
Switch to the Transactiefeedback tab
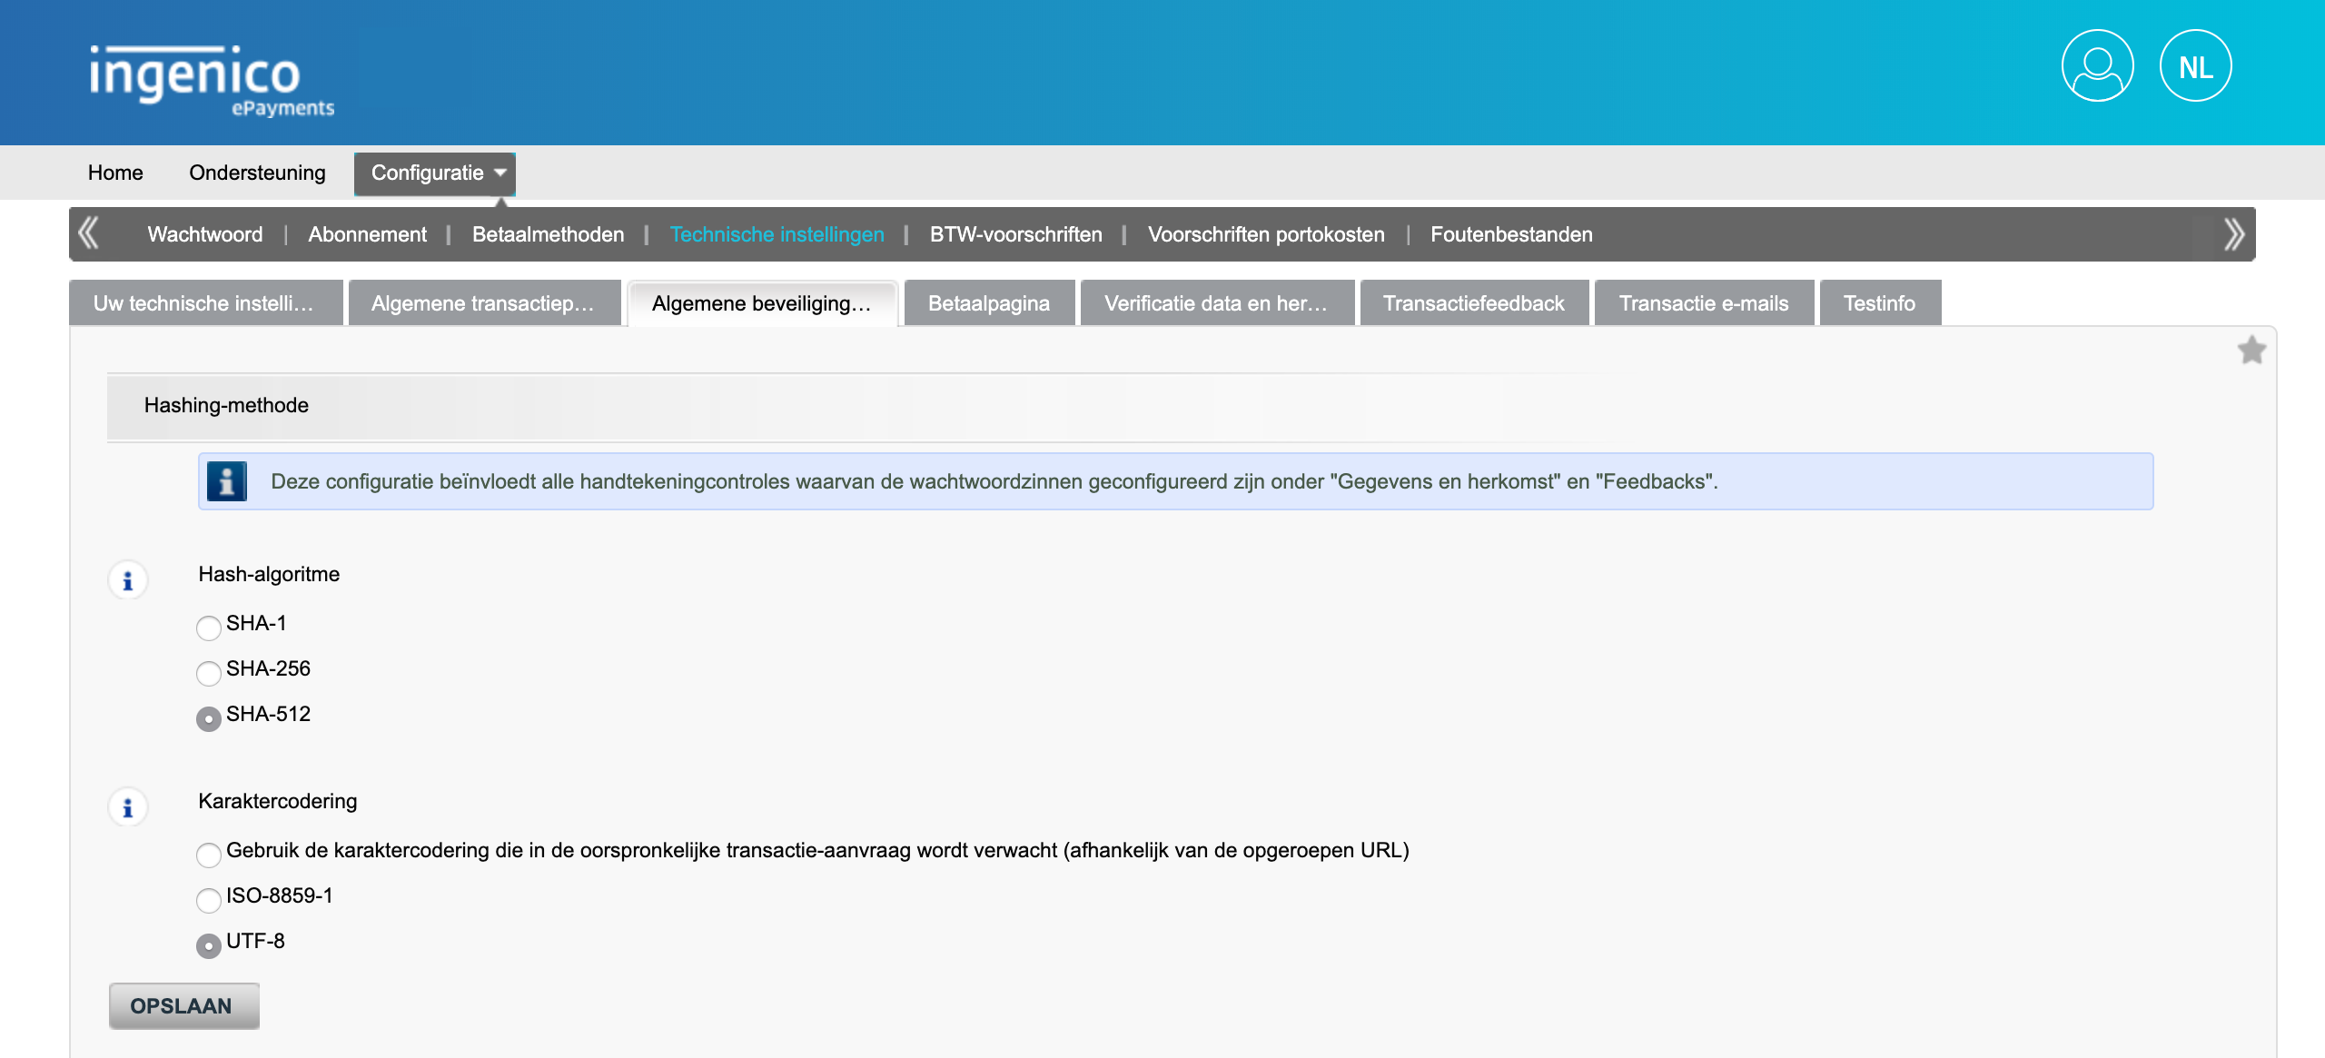point(1474,303)
